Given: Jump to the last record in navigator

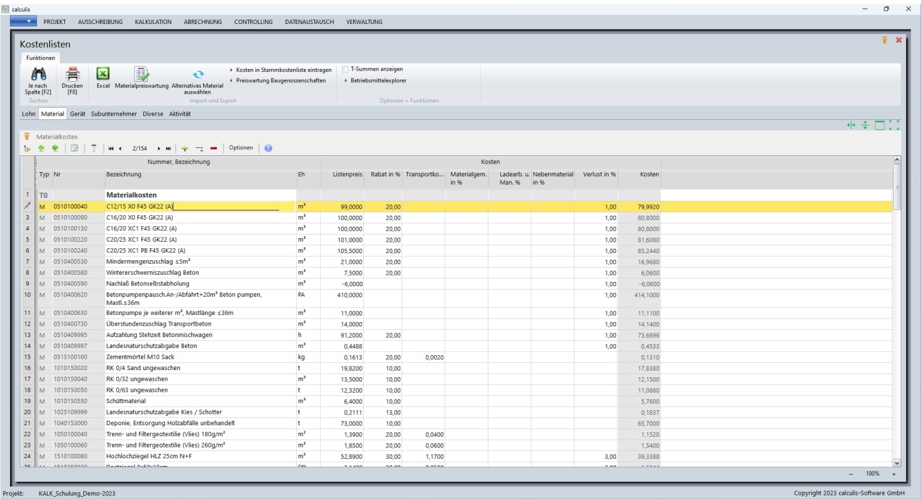Looking at the screenshot, I should tap(168, 148).
